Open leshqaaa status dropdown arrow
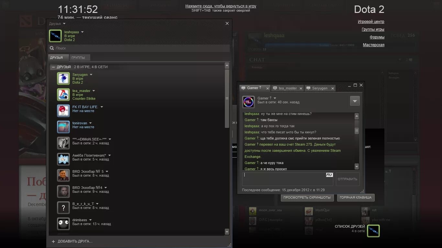Viewport: 442px width, 248px height. pyautogui.click(x=82, y=32)
